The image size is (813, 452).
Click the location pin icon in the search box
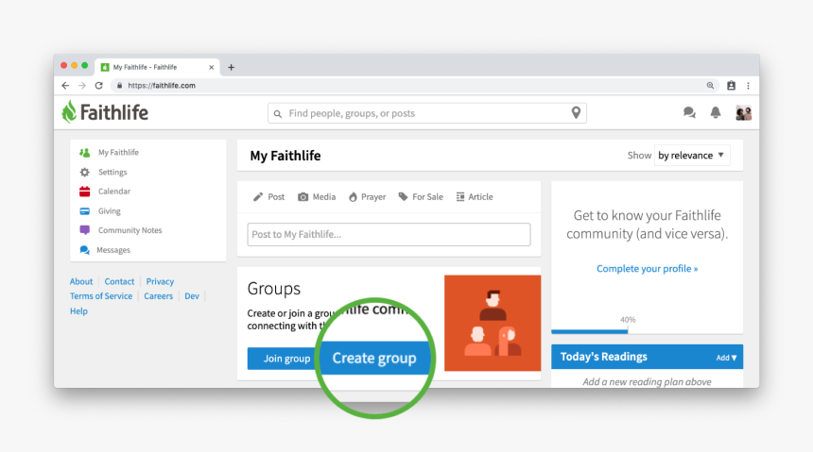point(576,112)
